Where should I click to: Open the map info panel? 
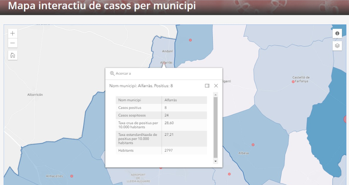pos(337,33)
